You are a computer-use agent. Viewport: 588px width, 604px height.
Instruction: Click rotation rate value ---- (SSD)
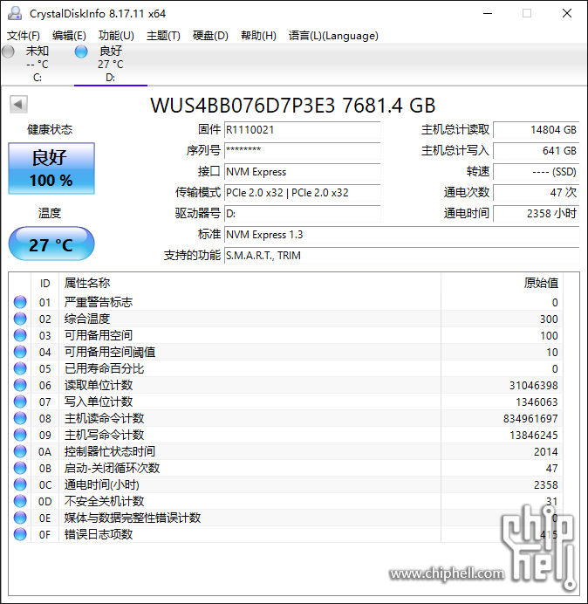click(536, 171)
